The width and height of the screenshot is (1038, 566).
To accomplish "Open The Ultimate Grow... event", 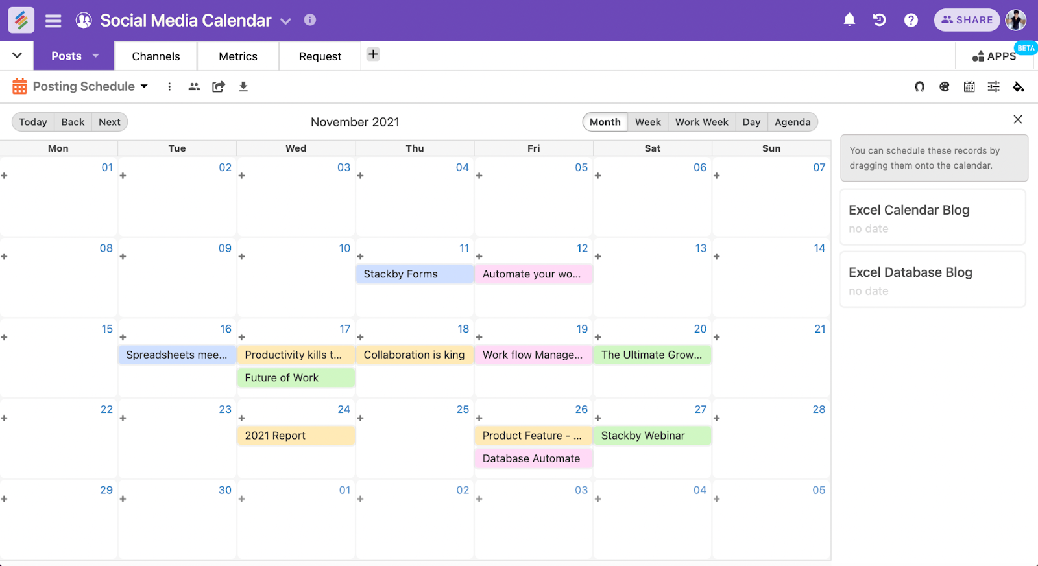I will (x=652, y=355).
